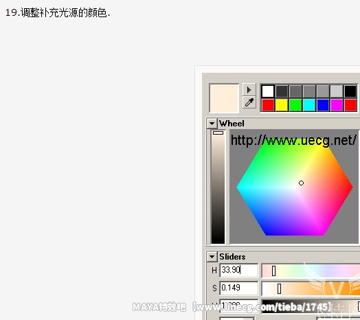Click the Wheel section title
The height and width of the screenshot is (320, 360).
coord(232,124)
